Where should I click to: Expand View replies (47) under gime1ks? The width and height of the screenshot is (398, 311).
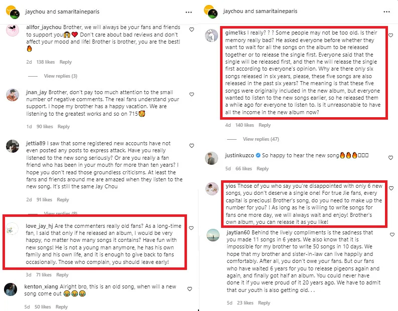click(261, 139)
